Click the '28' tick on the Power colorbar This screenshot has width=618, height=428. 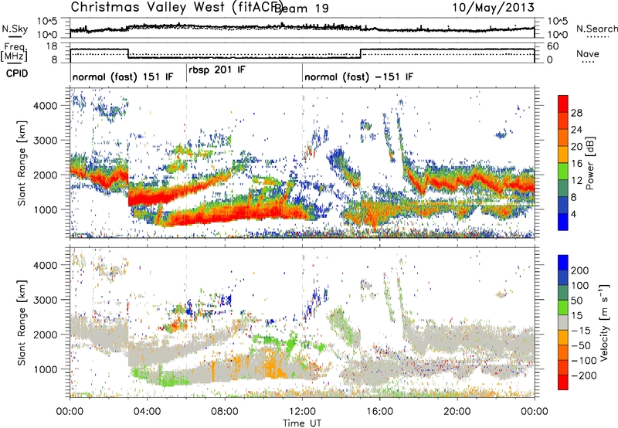[576, 113]
